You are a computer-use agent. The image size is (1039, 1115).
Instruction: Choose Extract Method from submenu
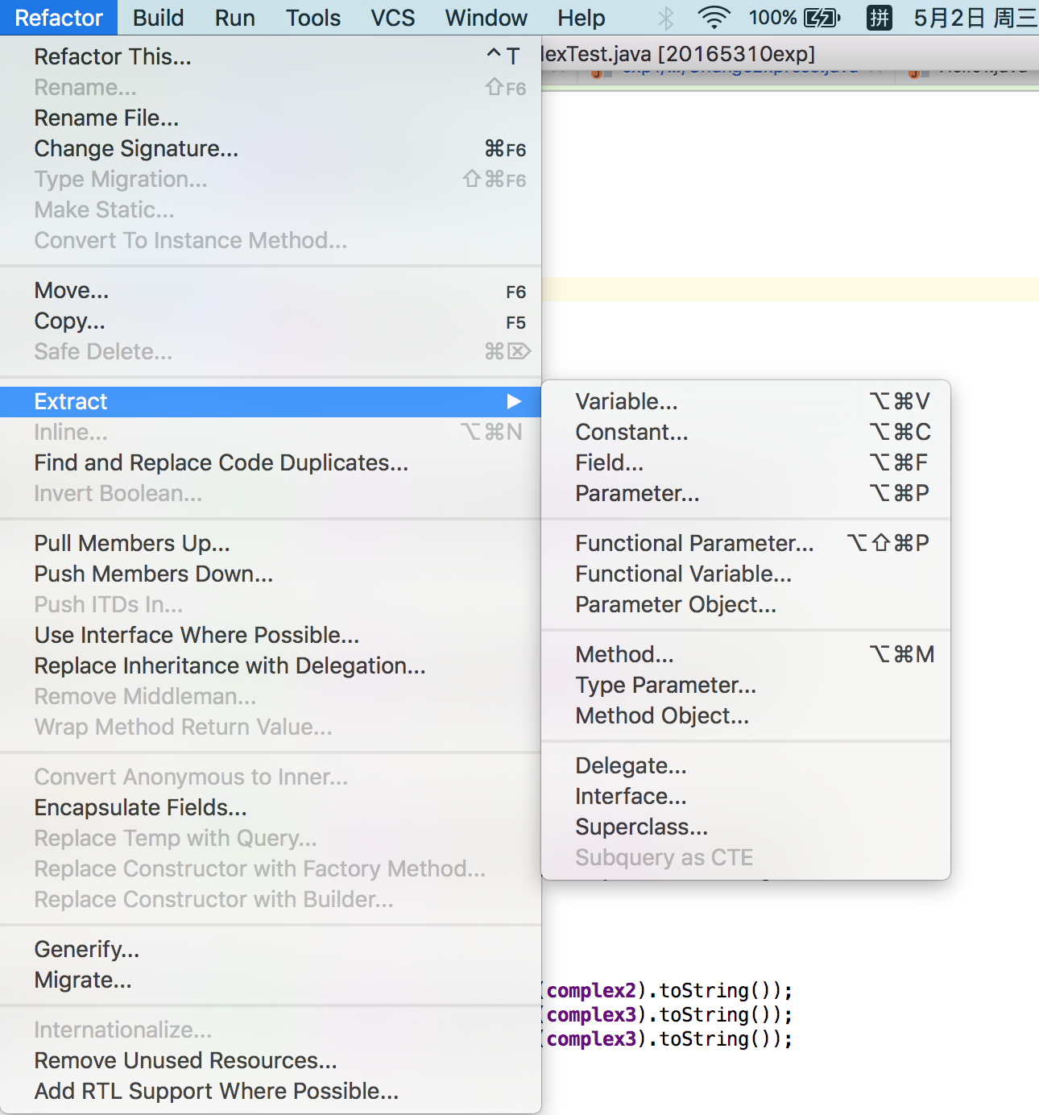click(624, 654)
